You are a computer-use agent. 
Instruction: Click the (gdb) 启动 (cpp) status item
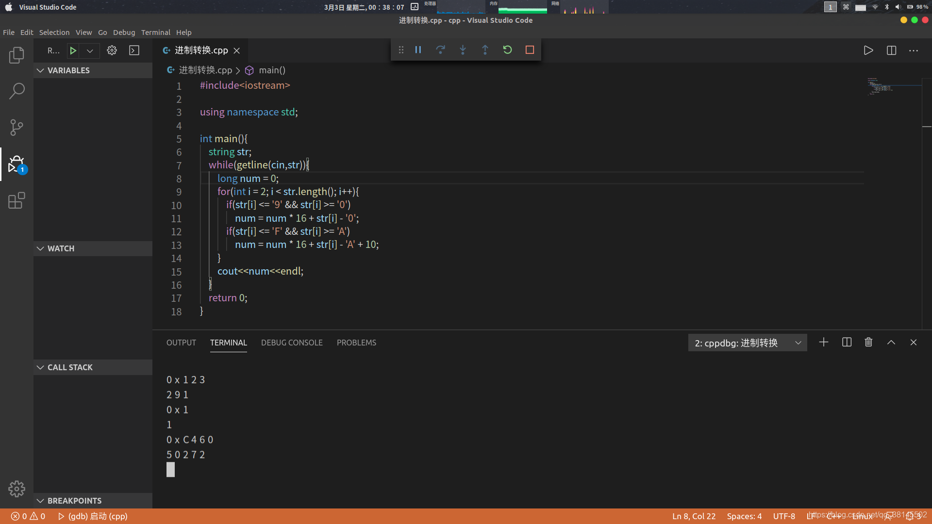93,516
